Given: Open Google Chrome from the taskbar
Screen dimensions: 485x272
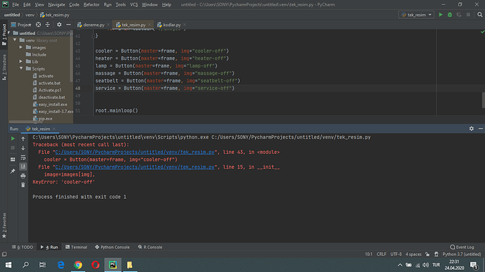Looking at the screenshot, I should click(78, 265).
